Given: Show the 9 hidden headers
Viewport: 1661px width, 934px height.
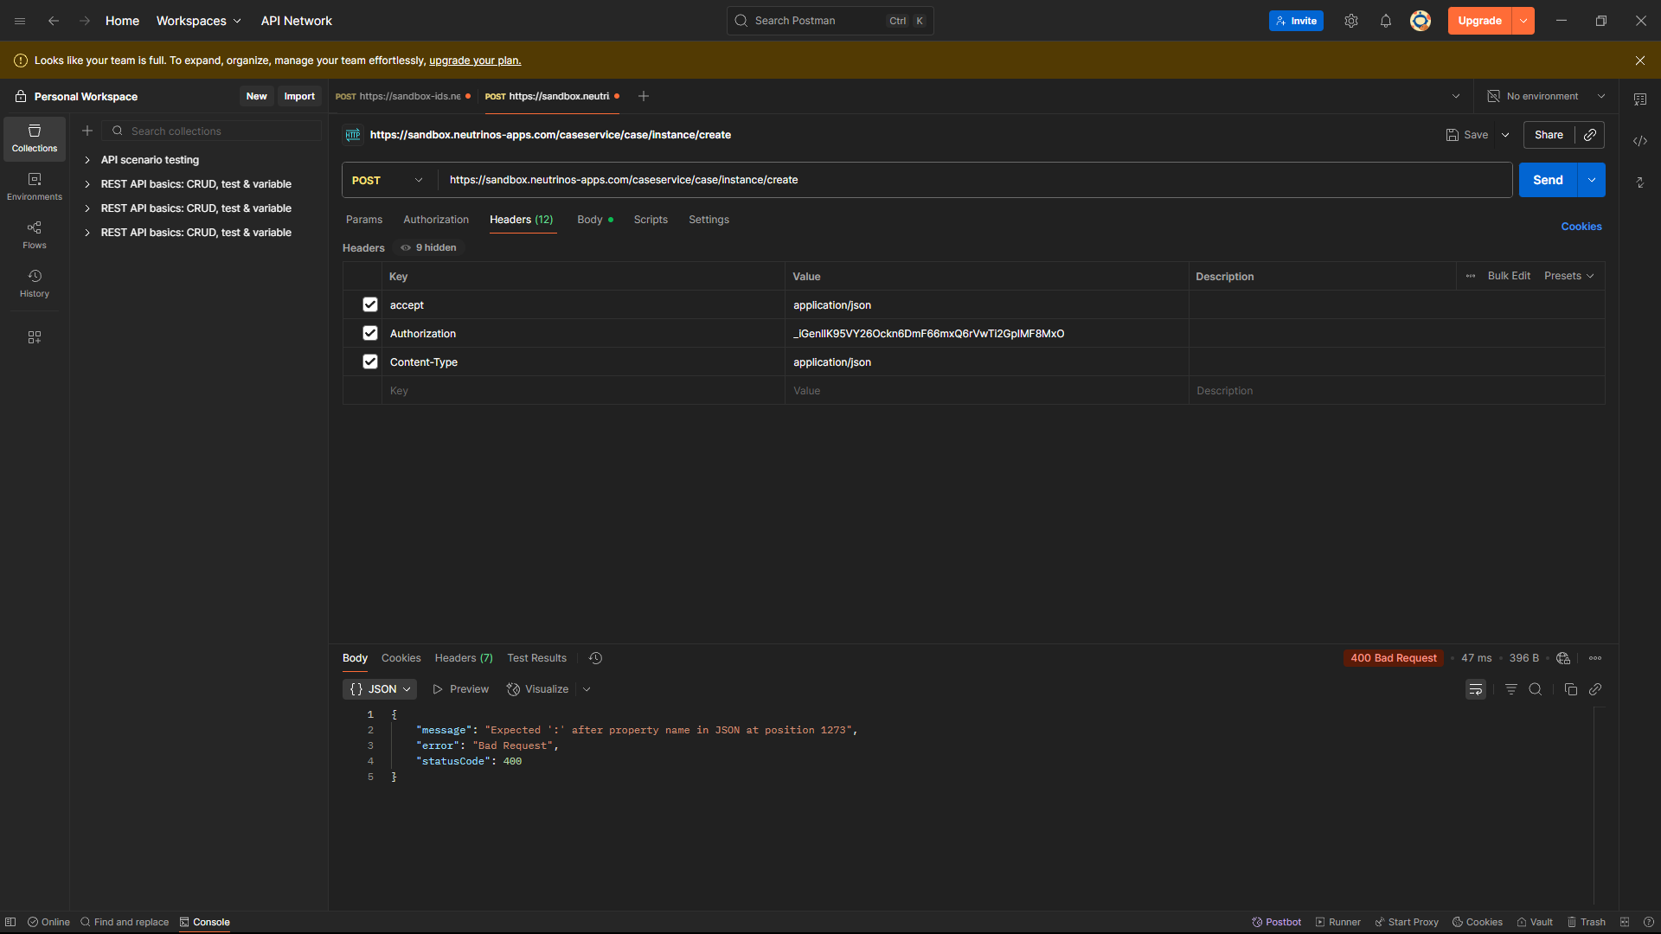Looking at the screenshot, I should point(429,247).
